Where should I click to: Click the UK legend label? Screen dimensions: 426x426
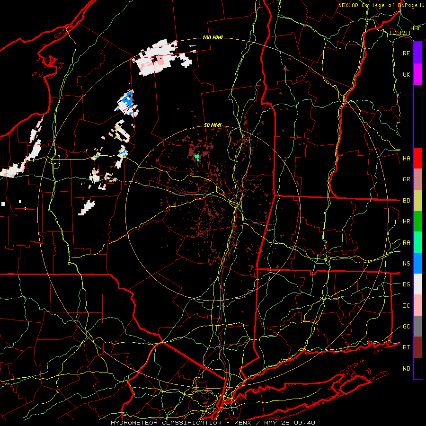click(407, 74)
